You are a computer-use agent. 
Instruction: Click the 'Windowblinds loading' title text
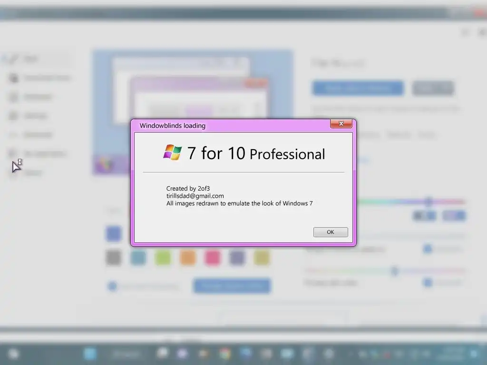[172, 125]
